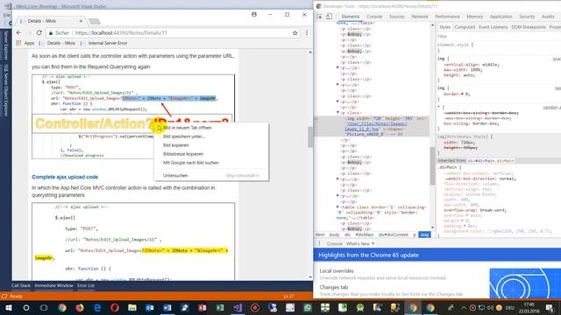Open Chrome's three-dot menu
Image resolution: width=561 pixels, height=315 pixels.
(307, 33)
